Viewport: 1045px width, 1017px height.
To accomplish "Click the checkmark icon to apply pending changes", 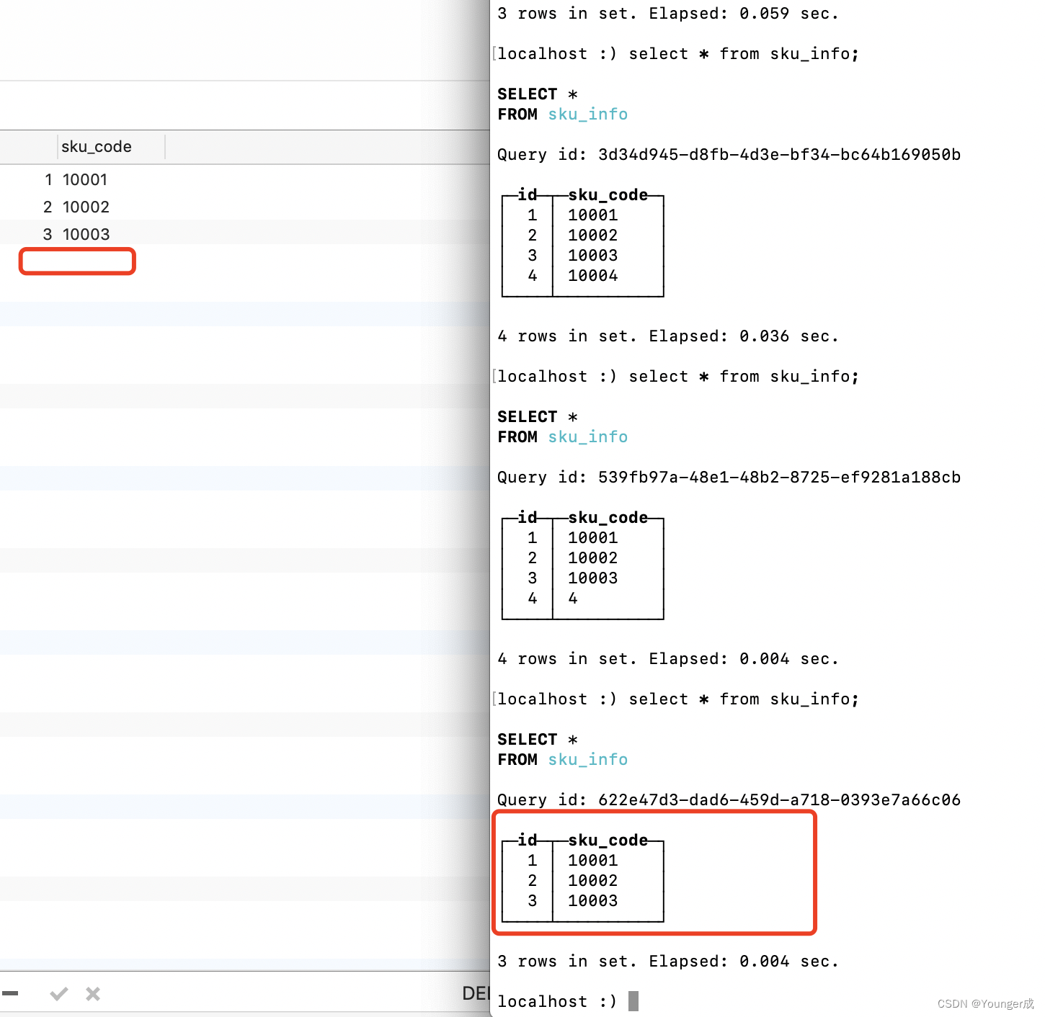I will pos(59,993).
